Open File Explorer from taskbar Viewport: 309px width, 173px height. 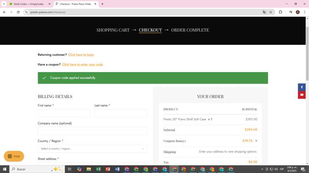click(89, 169)
